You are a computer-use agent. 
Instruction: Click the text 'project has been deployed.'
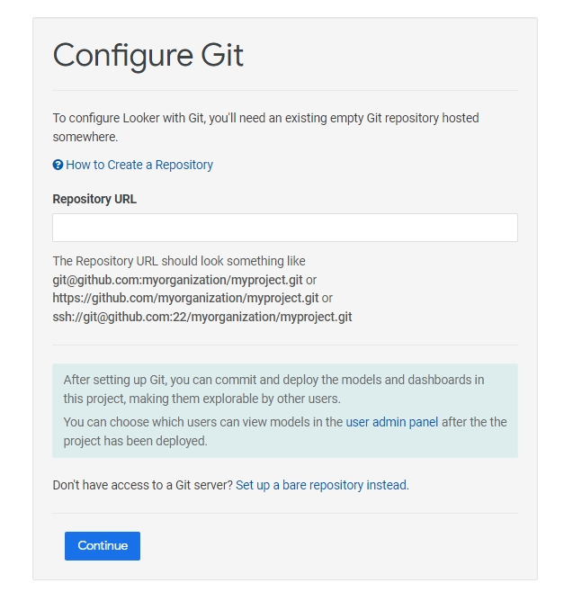click(x=135, y=441)
